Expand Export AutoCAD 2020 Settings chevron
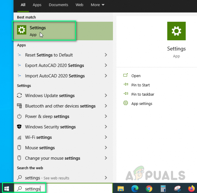This screenshot has width=197, height=193. click(106, 65)
